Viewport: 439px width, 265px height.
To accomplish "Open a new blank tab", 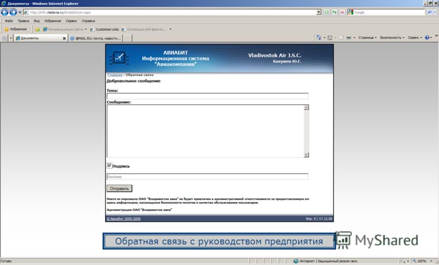I will tap(128, 38).
